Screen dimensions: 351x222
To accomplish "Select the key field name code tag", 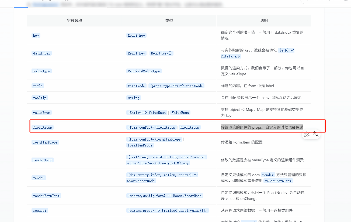I will point(36,35).
